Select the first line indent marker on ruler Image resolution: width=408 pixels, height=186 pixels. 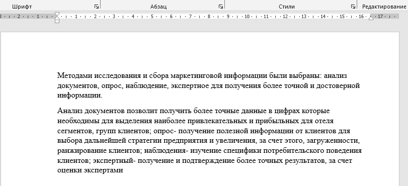coord(57,14)
